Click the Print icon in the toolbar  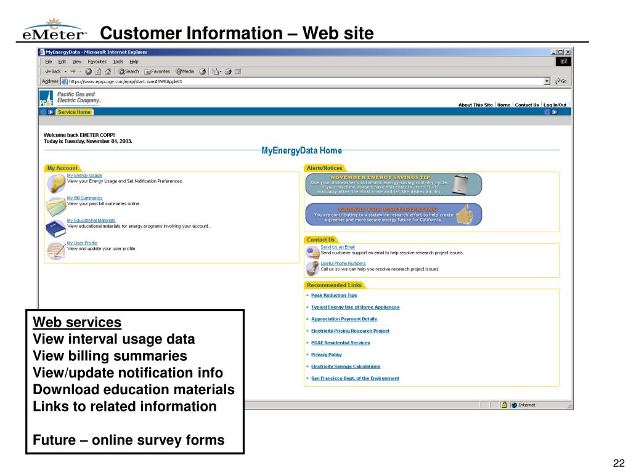click(x=228, y=71)
